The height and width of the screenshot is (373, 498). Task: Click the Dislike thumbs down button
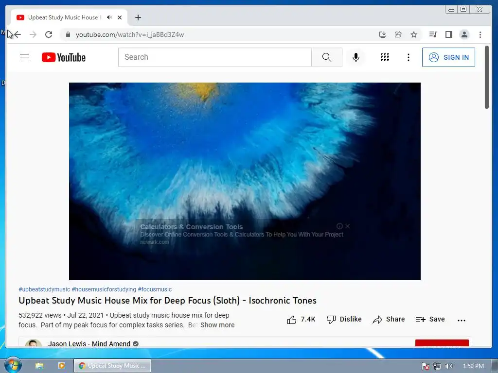344,320
